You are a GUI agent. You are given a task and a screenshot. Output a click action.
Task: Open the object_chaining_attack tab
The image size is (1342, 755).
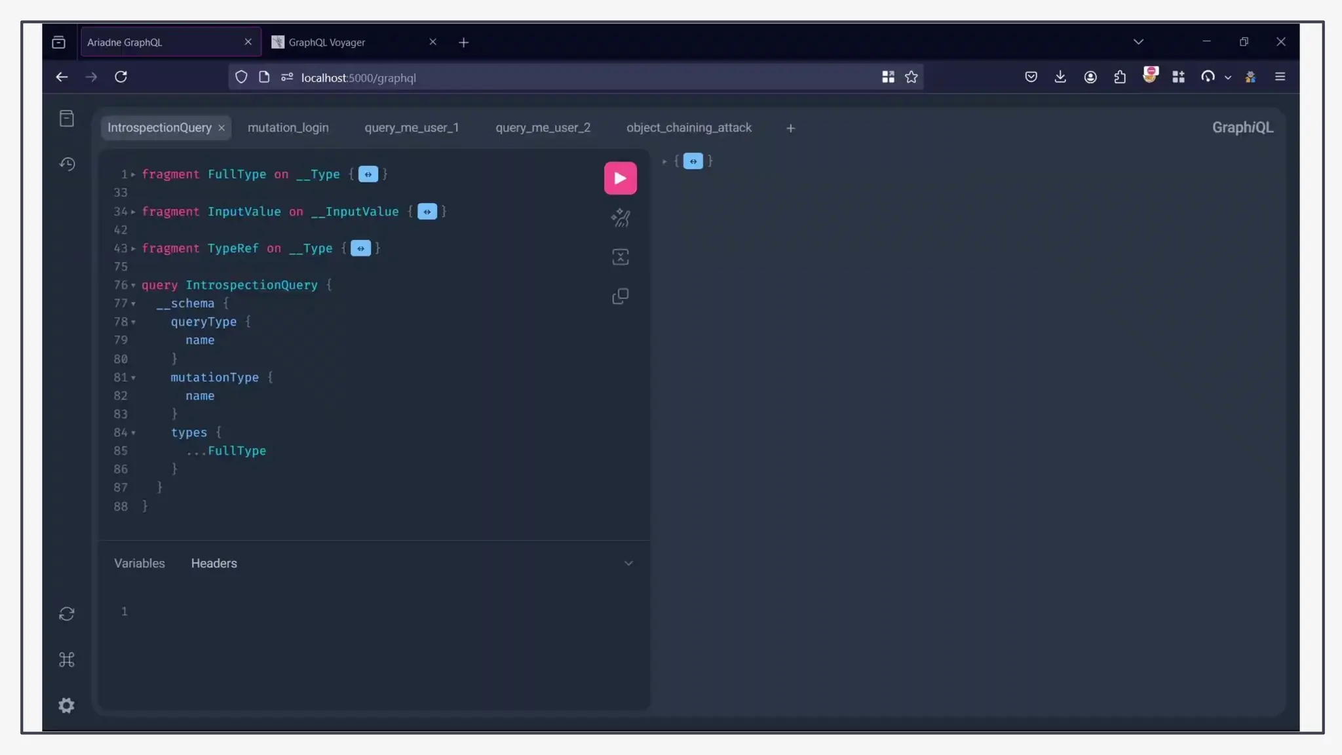(688, 128)
